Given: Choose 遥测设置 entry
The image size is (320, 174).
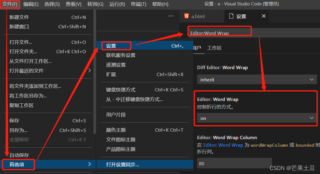Looking at the screenshot, I should (145, 65).
